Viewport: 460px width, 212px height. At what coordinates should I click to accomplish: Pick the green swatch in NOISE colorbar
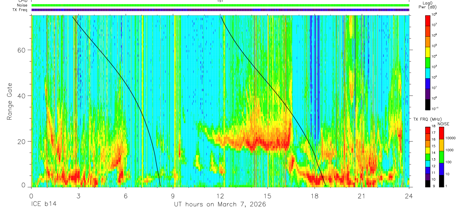[441, 157]
